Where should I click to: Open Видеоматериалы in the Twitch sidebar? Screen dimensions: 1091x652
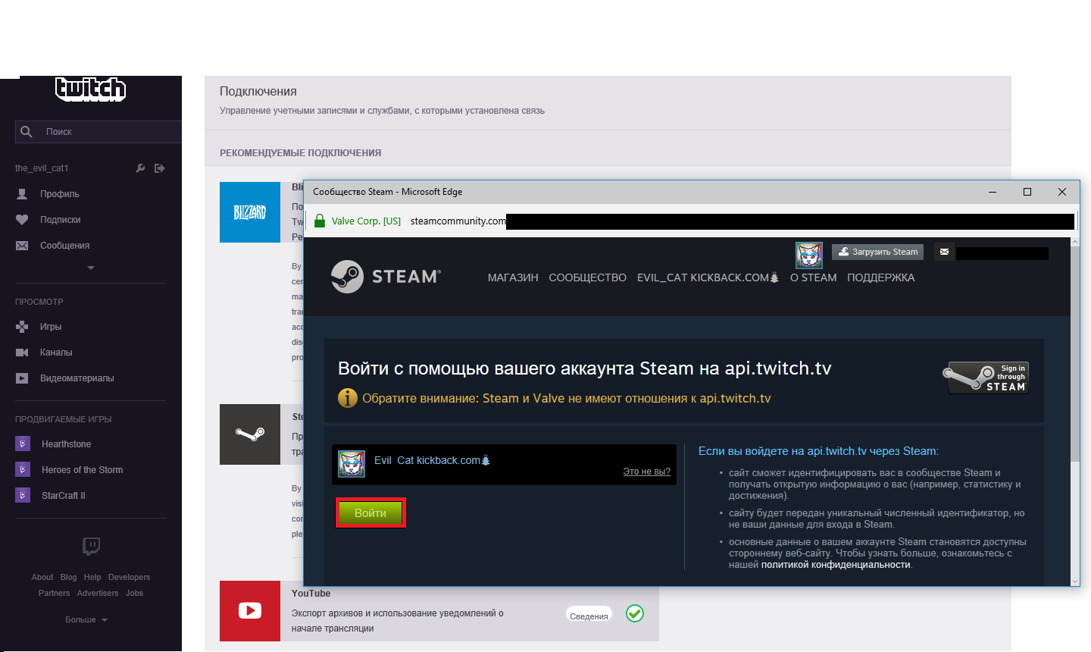pos(77,378)
